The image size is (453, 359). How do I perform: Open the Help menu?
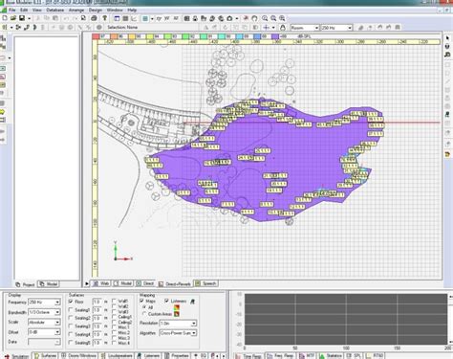132,10
